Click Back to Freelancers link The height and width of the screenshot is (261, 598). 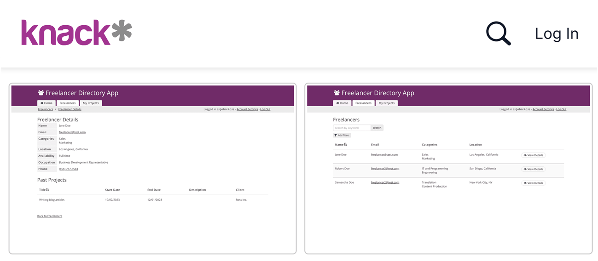pyautogui.click(x=50, y=216)
